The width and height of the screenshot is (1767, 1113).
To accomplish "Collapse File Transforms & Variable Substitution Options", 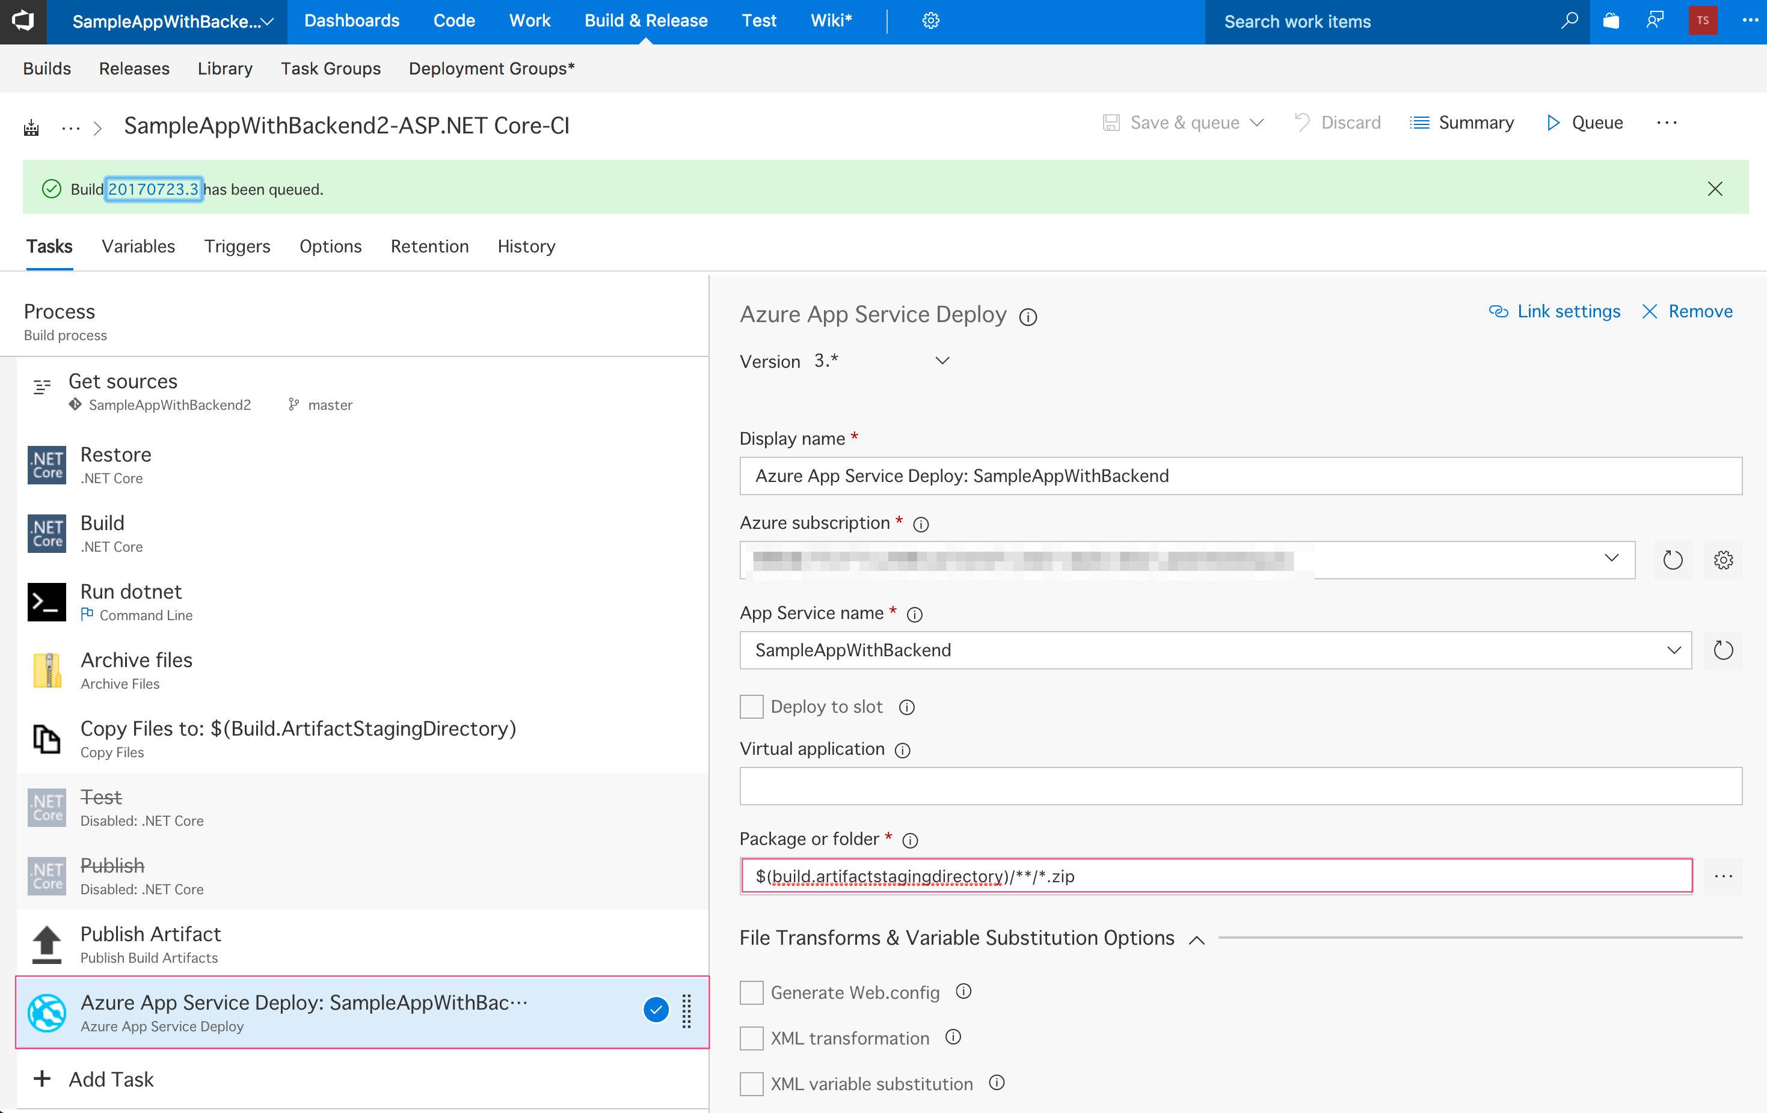I will click(x=1196, y=940).
